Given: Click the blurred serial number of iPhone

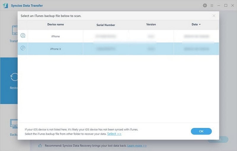Looking at the screenshot, I should (x=106, y=36).
